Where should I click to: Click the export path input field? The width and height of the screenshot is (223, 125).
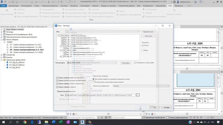click(x=100, y=95)
